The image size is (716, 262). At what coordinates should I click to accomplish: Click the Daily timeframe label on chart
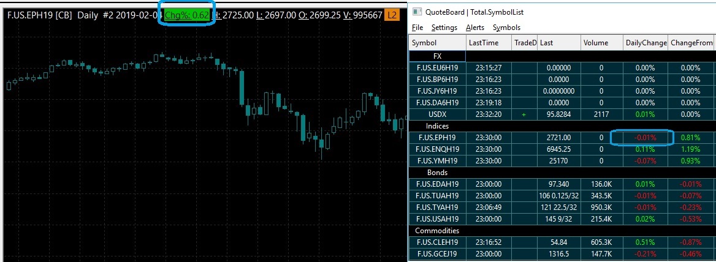88,15
